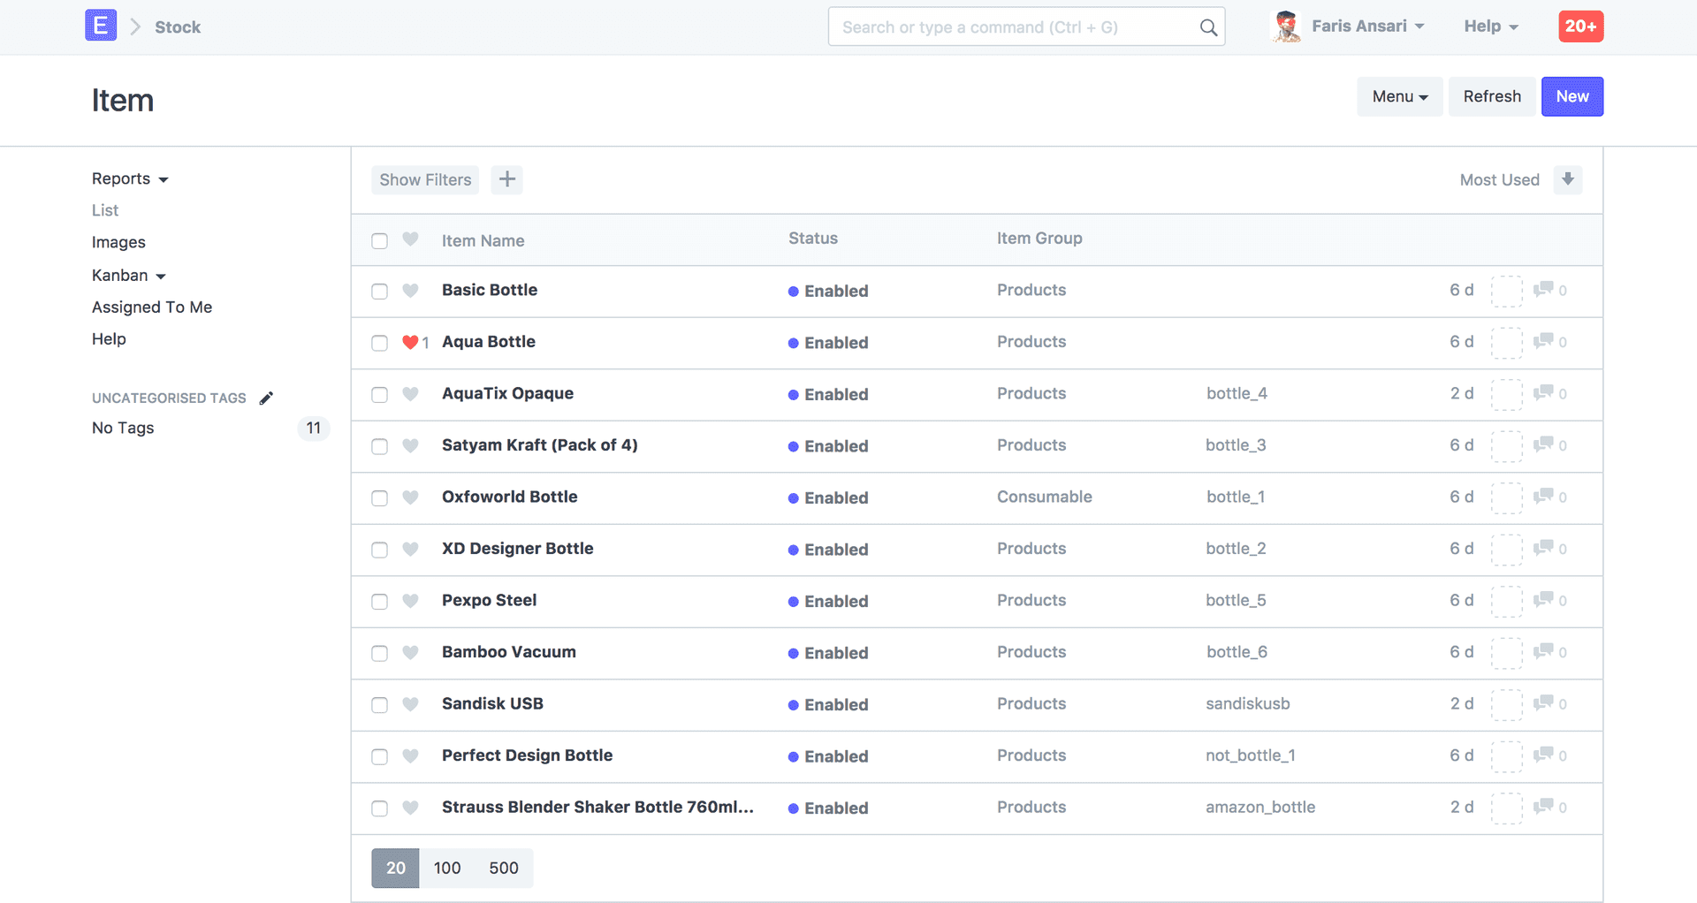The width and height of the screenshot is (1697, 903).
Task: Open comments icon for Aqua Bottle
Action: point(1543,341)
